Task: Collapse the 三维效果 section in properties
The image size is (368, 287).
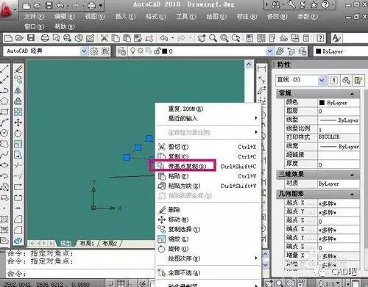Action: (353, 175)
